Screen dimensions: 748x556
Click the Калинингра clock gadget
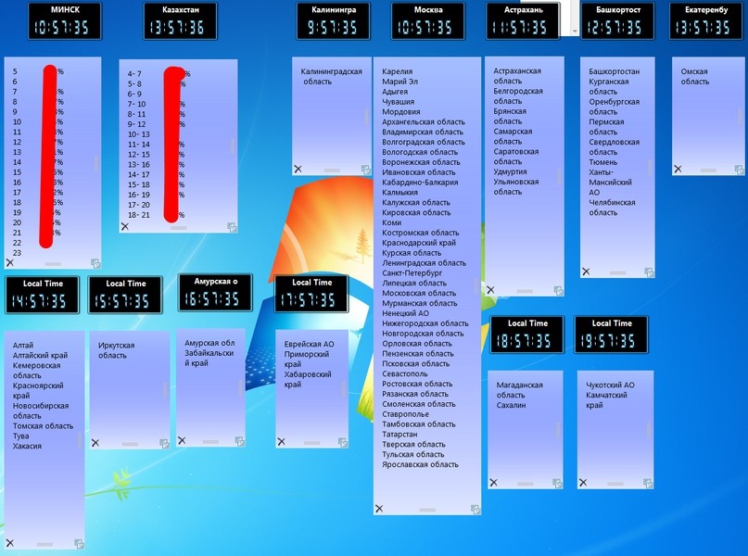tap(333, 21)
